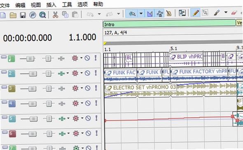This screenshot has width=243, height=150.
Task: Click the green bus assignment icon on track 5
Action: pos(62,119)
